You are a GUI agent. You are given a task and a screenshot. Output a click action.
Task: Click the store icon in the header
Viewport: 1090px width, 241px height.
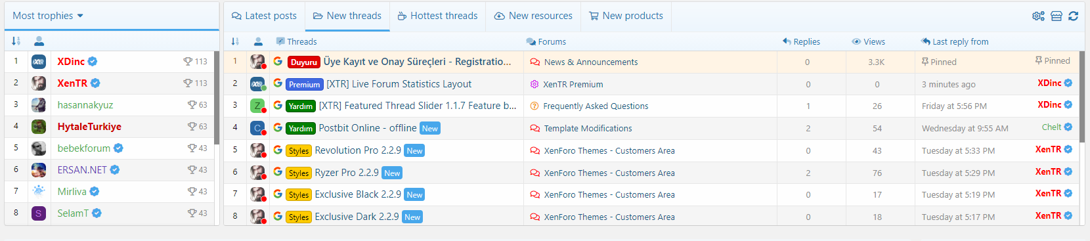coord(1057,16)
